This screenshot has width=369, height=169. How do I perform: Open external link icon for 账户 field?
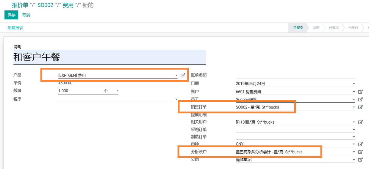pyautogui.click(x=360, y=92)
